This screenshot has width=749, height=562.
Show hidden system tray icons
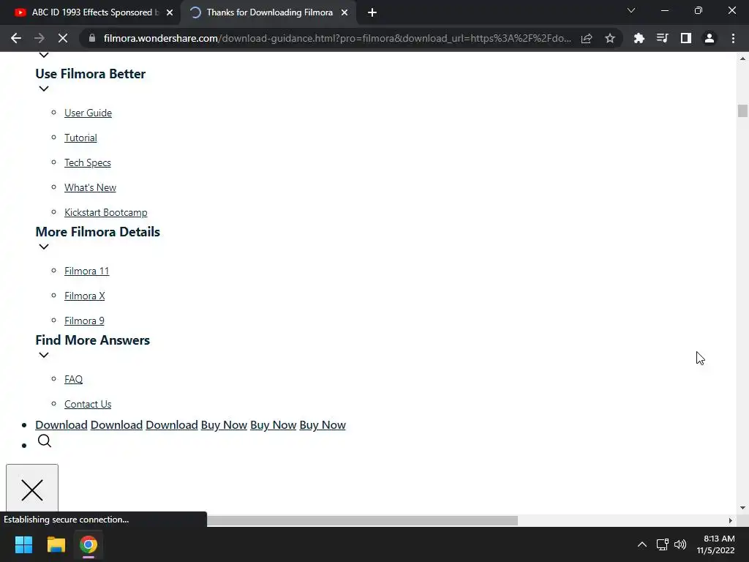642,544
